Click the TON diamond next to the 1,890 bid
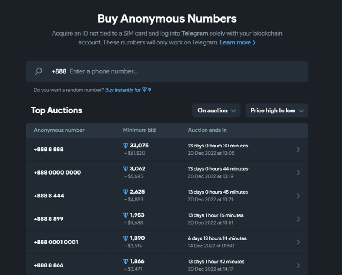The width and height of the screenshot is (342, 275). [x=125, y=238]
